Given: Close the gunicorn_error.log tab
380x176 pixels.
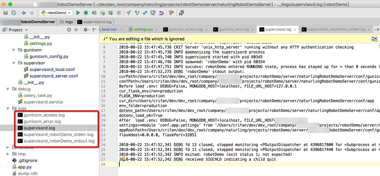Looking at the screenshot, I should [252, 30].
